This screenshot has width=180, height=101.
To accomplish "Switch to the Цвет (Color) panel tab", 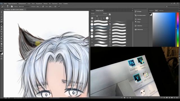I will point(156,11).
